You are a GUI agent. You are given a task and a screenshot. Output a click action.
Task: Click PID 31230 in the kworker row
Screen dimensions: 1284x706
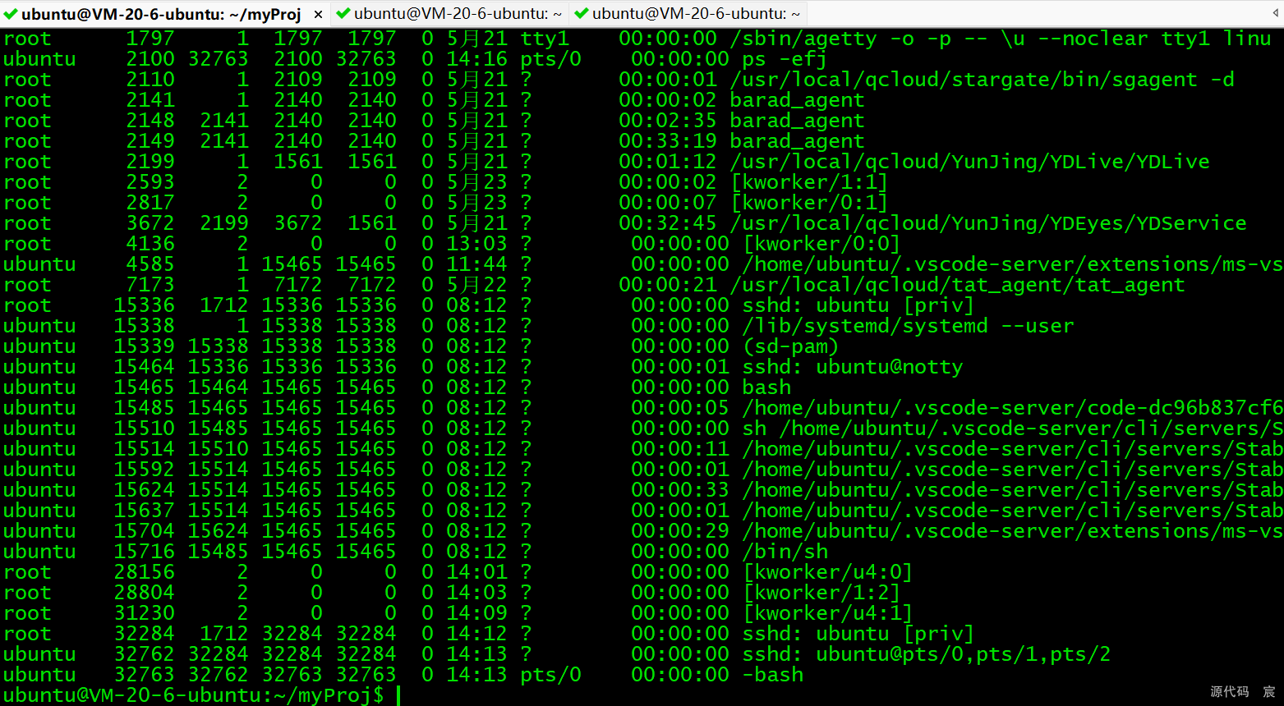point(144,613)
